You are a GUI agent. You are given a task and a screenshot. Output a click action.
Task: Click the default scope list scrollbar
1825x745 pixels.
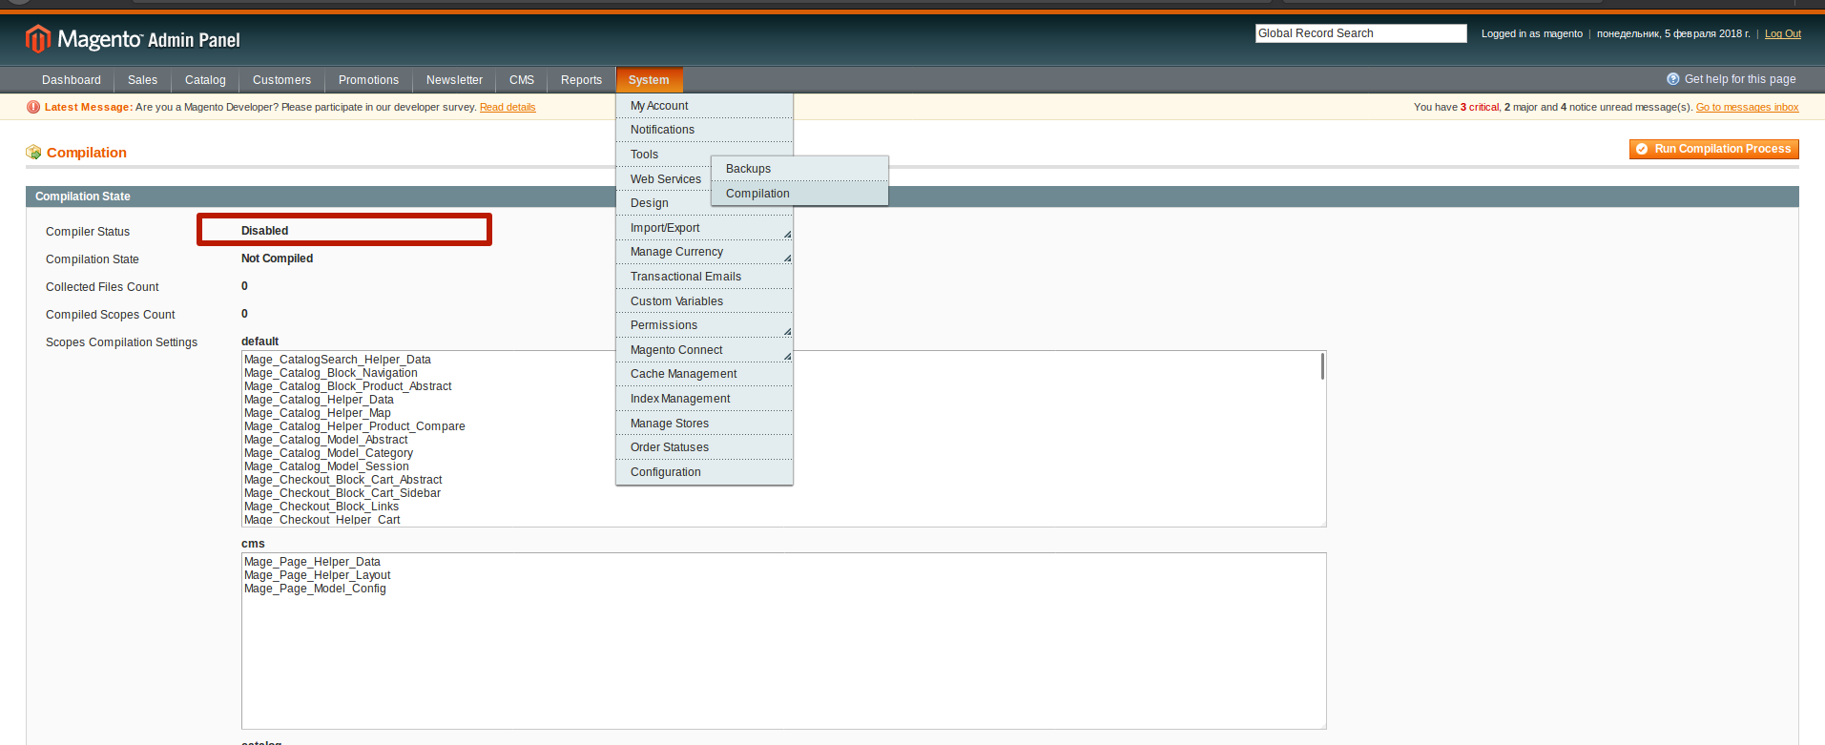tap(1322, 366)
